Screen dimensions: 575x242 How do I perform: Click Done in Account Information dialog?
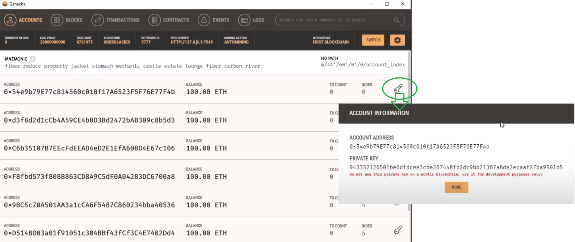(456, 187)
